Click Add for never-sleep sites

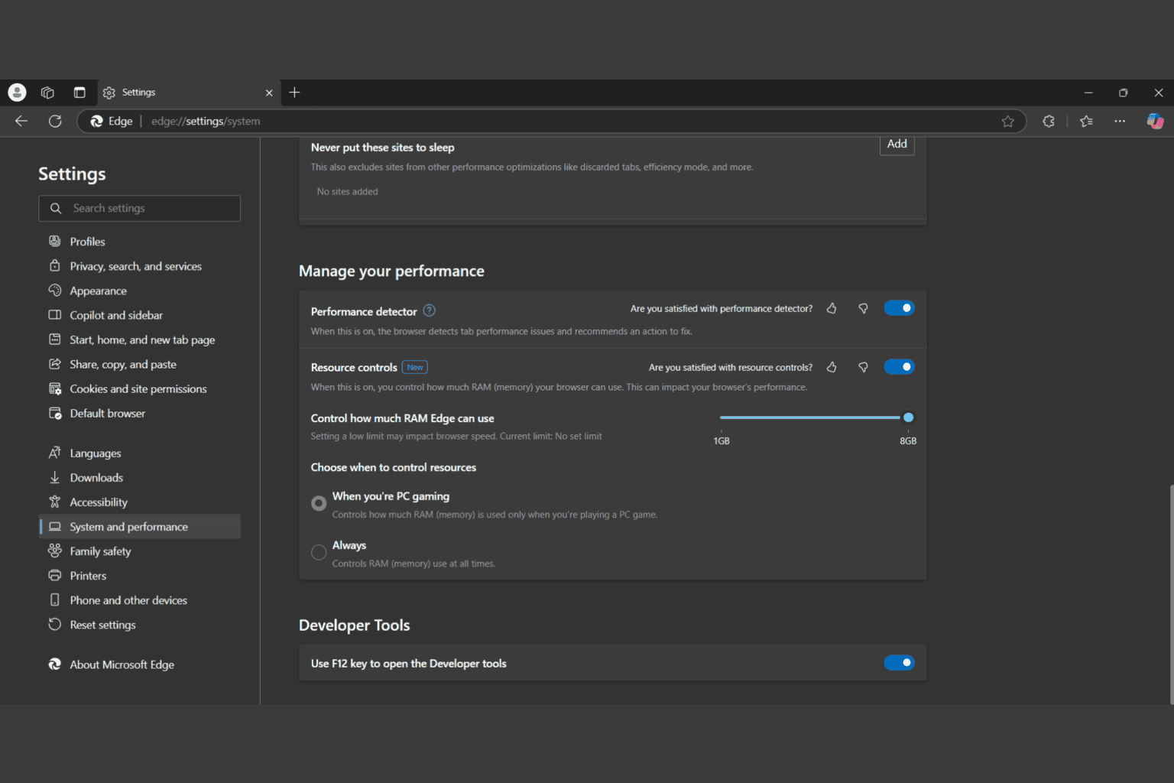(x=897, y=145)
